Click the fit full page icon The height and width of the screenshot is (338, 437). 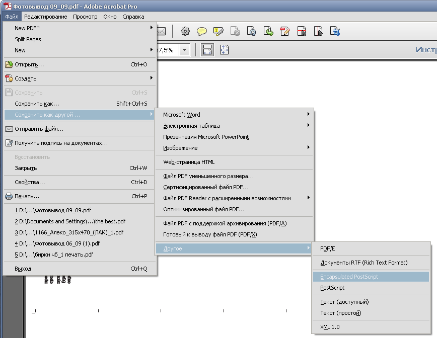(224, 50)
